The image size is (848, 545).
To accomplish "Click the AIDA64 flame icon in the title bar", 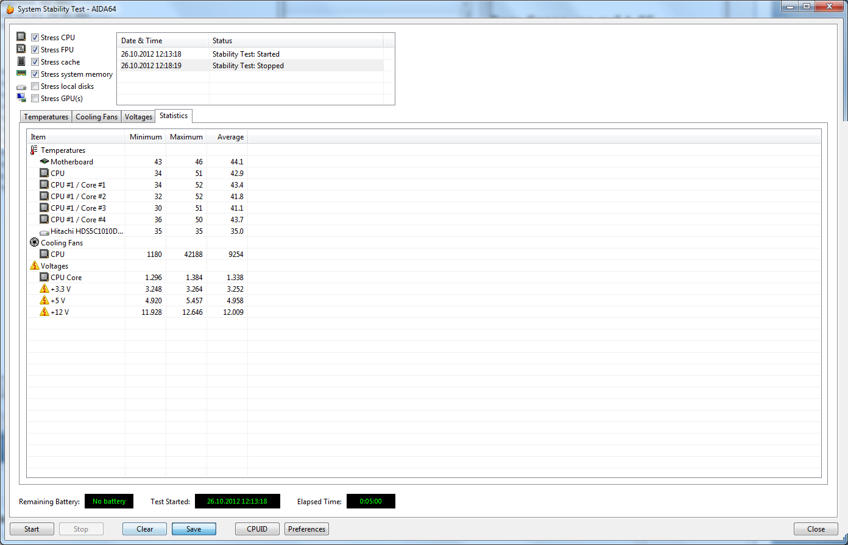I will point(10,9).
